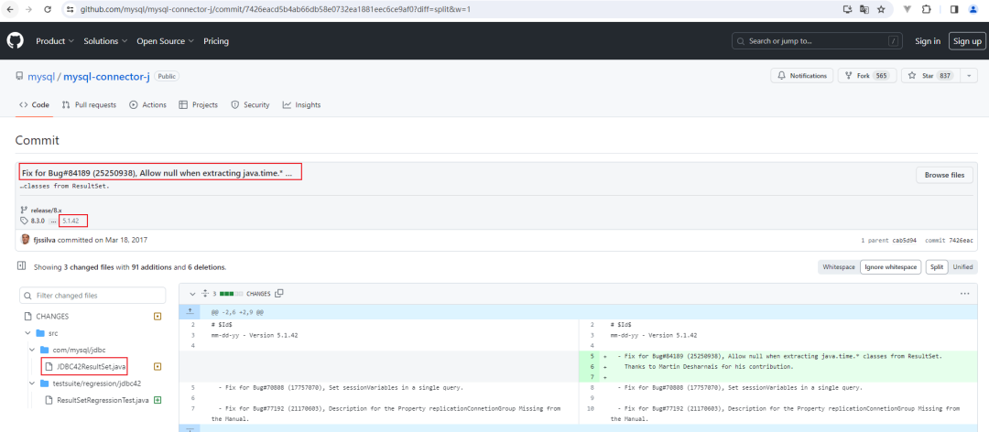The image size is (989, 432).
Task: Click the browser address bar URL
Action: click(x=275, y=9)
